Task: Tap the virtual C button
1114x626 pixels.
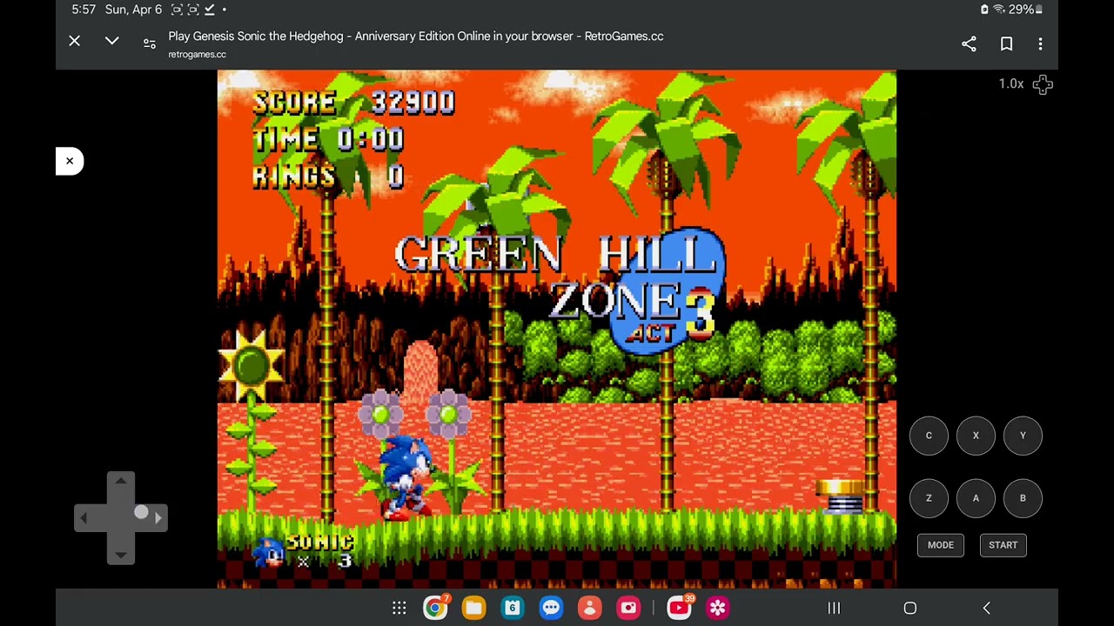Action: click(x=929, y=436)
